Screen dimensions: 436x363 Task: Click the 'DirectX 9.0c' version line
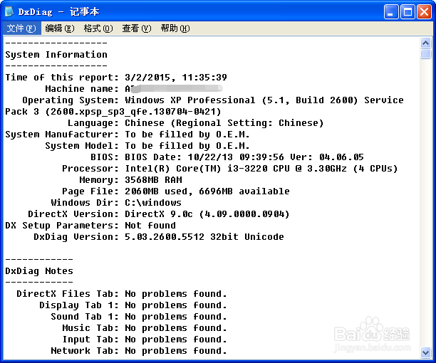(159, 214)
